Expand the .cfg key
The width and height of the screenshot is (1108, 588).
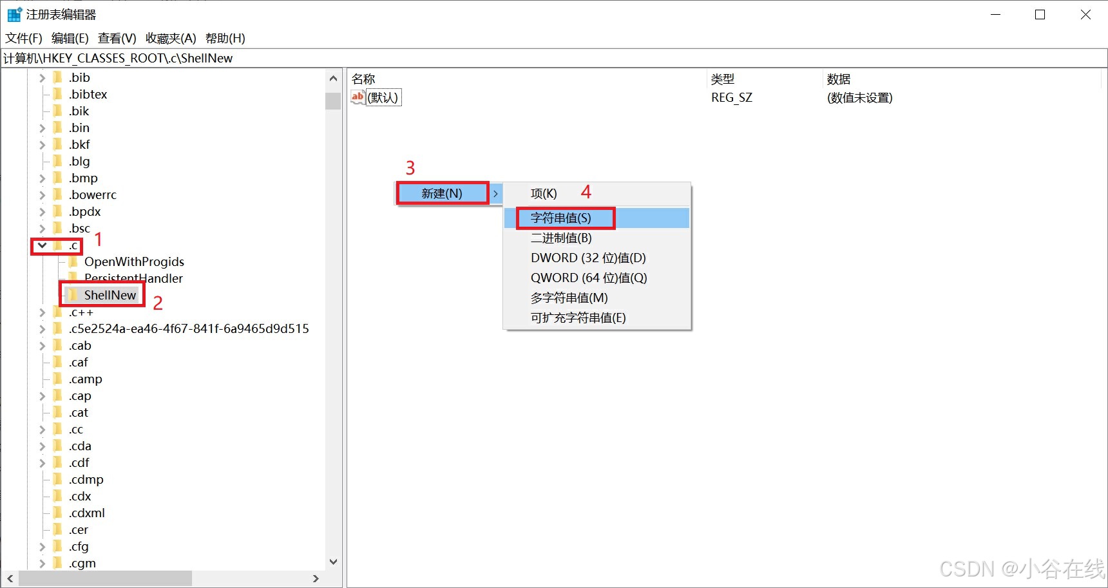point(43,546)
